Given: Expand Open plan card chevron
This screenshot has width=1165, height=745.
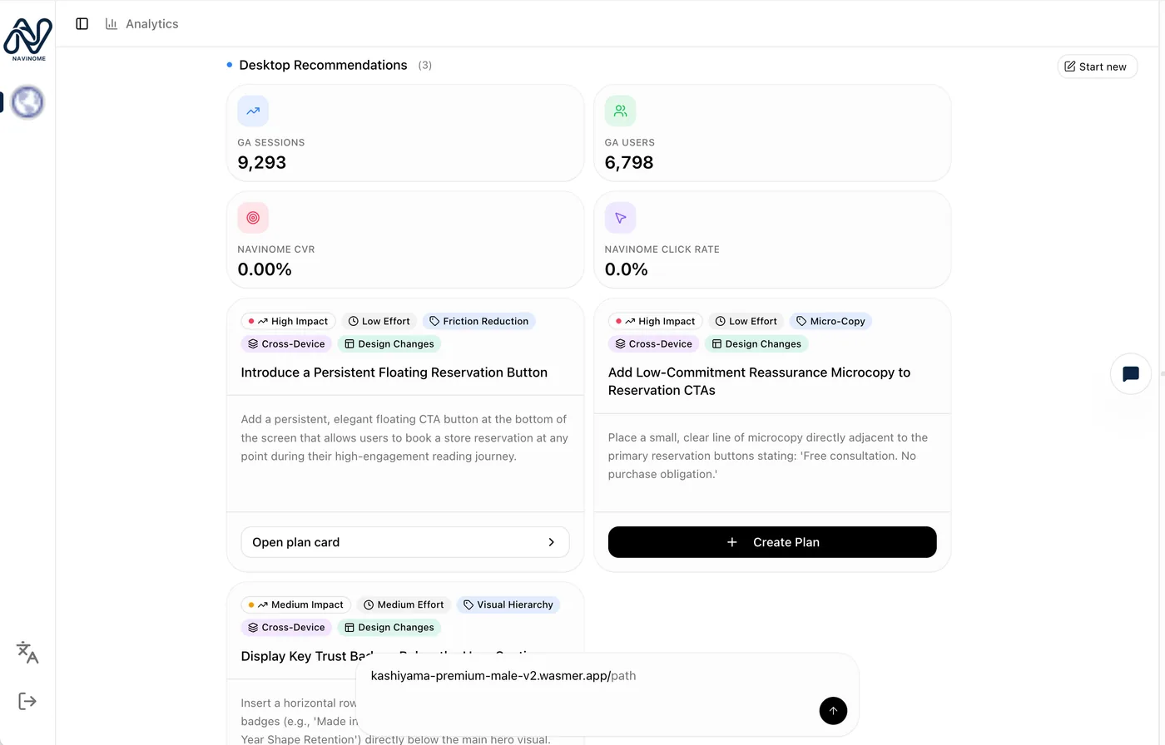Looking at the screenshot, I should pyautogui.click(x=551, y=542).
